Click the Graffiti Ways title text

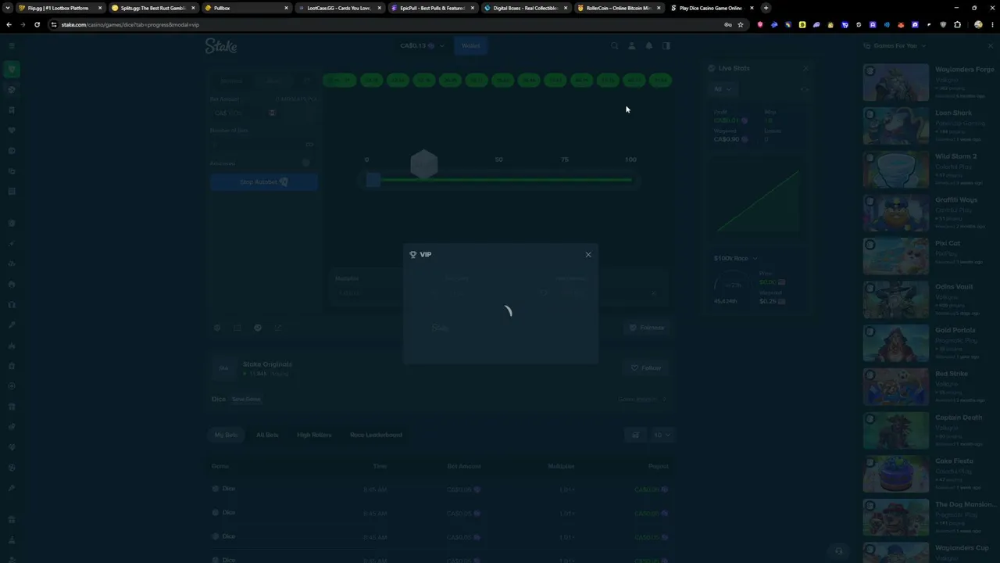click(956, 200)
